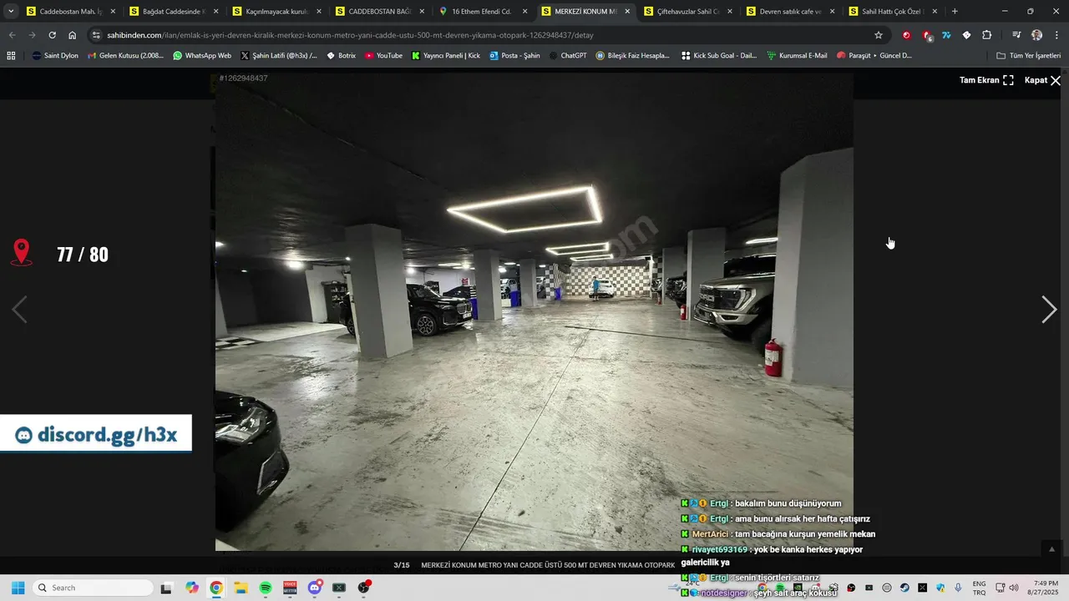Open the 7TV extension icon
Image resolution: width=1069 pixels, height=601 pixels.
946,35
